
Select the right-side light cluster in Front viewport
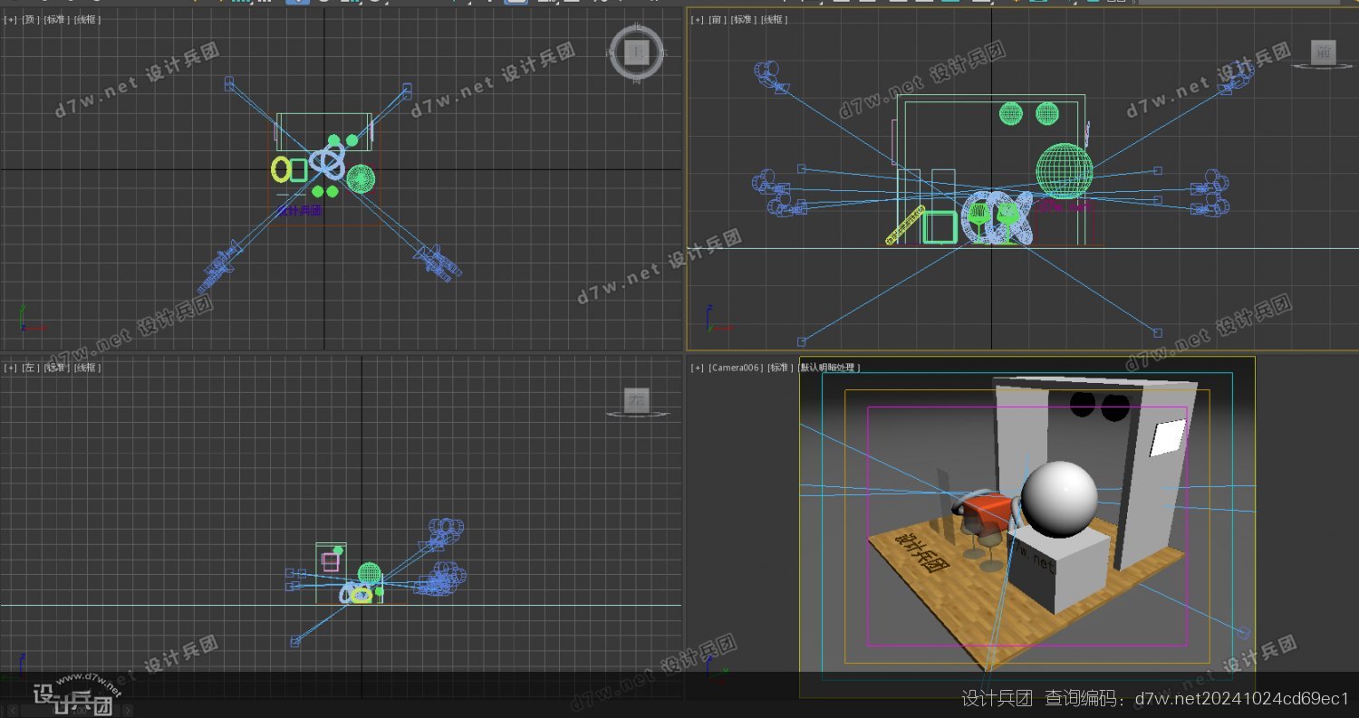(1210, 192)
